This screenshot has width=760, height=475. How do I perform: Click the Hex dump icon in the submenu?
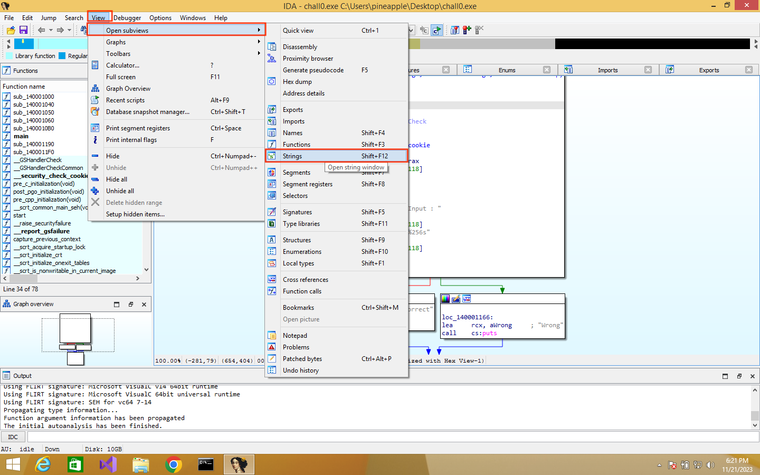click(272, 81)
